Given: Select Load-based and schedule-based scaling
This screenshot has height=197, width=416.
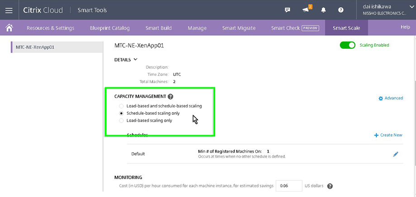Looking at the screenshot, I should 121,106.
